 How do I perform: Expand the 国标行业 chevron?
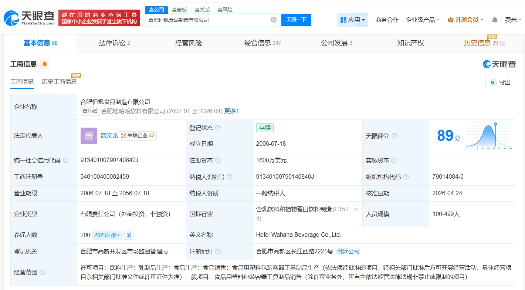point(356,209)
